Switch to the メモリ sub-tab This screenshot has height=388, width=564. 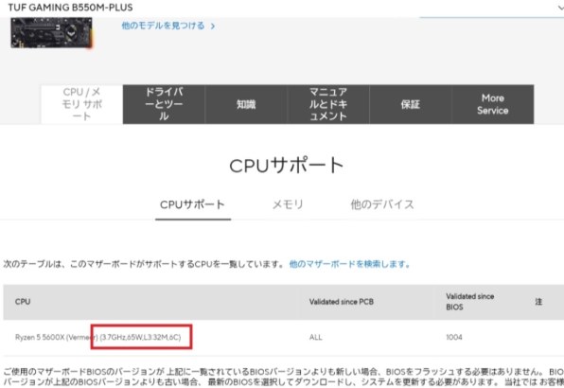[x=288, y=204]
